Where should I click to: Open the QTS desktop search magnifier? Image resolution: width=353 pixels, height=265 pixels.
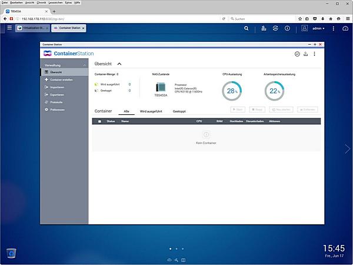tap(247, 28)
